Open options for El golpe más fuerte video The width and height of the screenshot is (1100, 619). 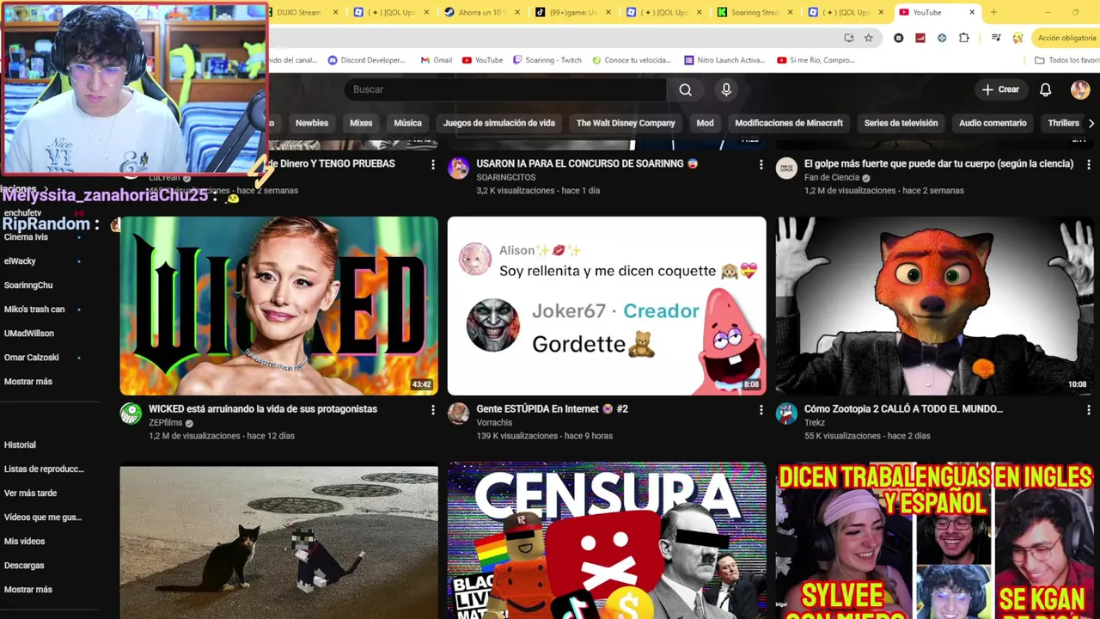click(x=1089, y=164)
